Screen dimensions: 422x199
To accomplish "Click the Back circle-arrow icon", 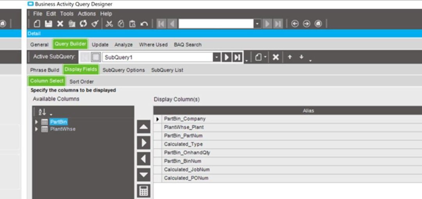I will pos(295,24).
